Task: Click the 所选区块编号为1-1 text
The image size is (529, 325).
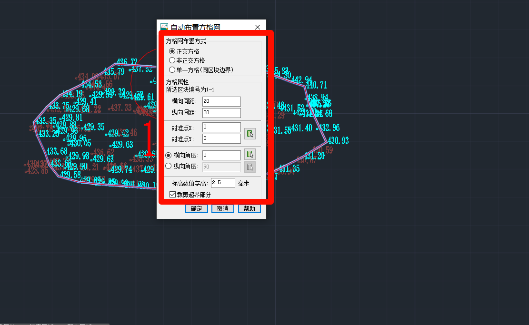Action: (190, 89)
